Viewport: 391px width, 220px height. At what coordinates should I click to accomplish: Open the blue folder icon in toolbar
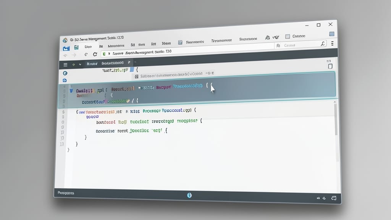pos(66,49)
